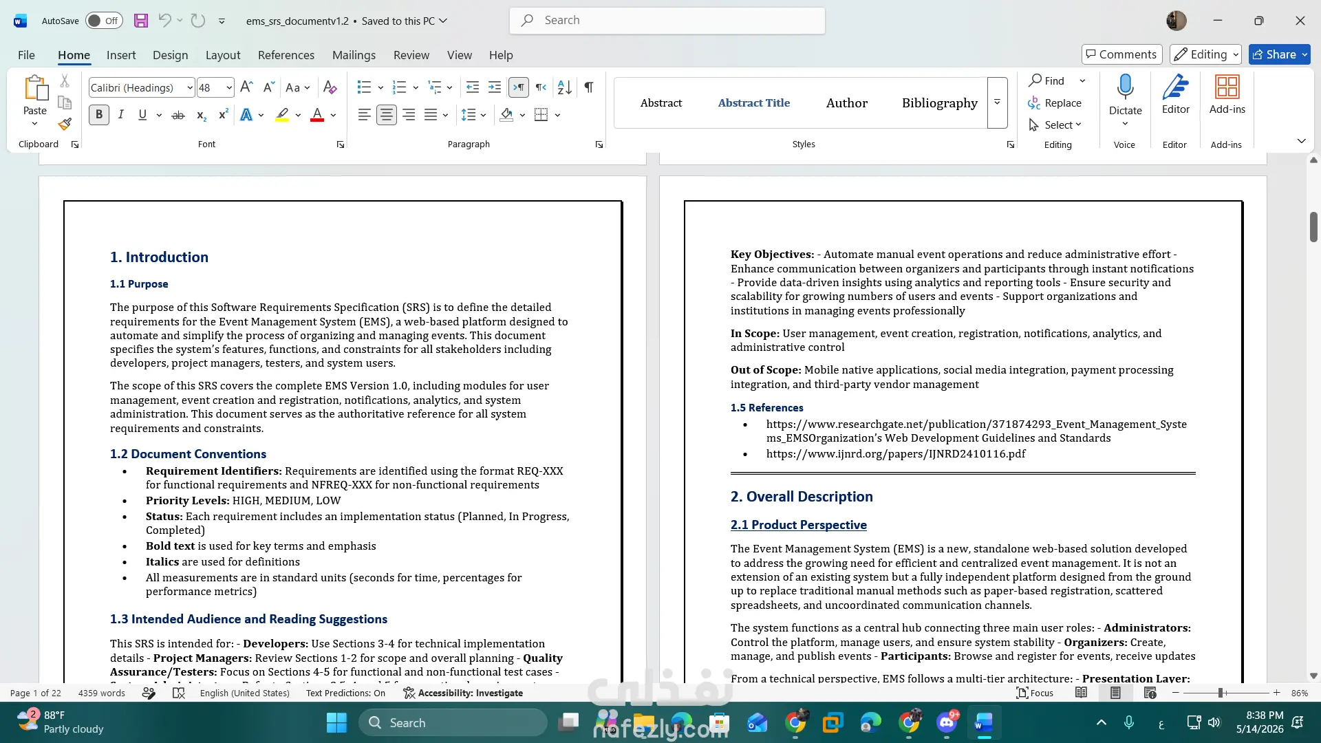The image size is (1321, 743).
Task: Open spelling and grammar check status icon
Action: coord(179,693)
